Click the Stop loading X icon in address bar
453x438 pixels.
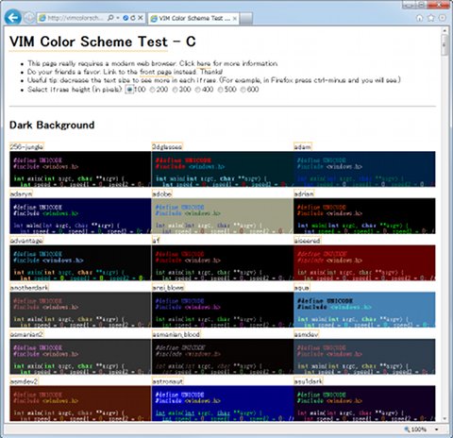141,18
